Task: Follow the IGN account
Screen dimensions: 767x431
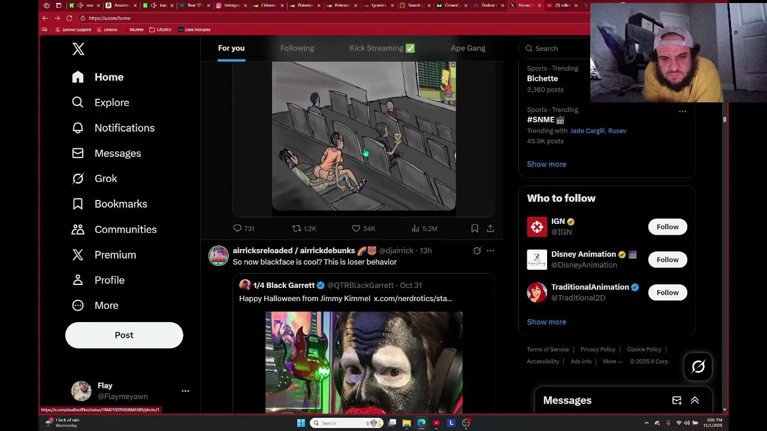Action: point(668,227)
